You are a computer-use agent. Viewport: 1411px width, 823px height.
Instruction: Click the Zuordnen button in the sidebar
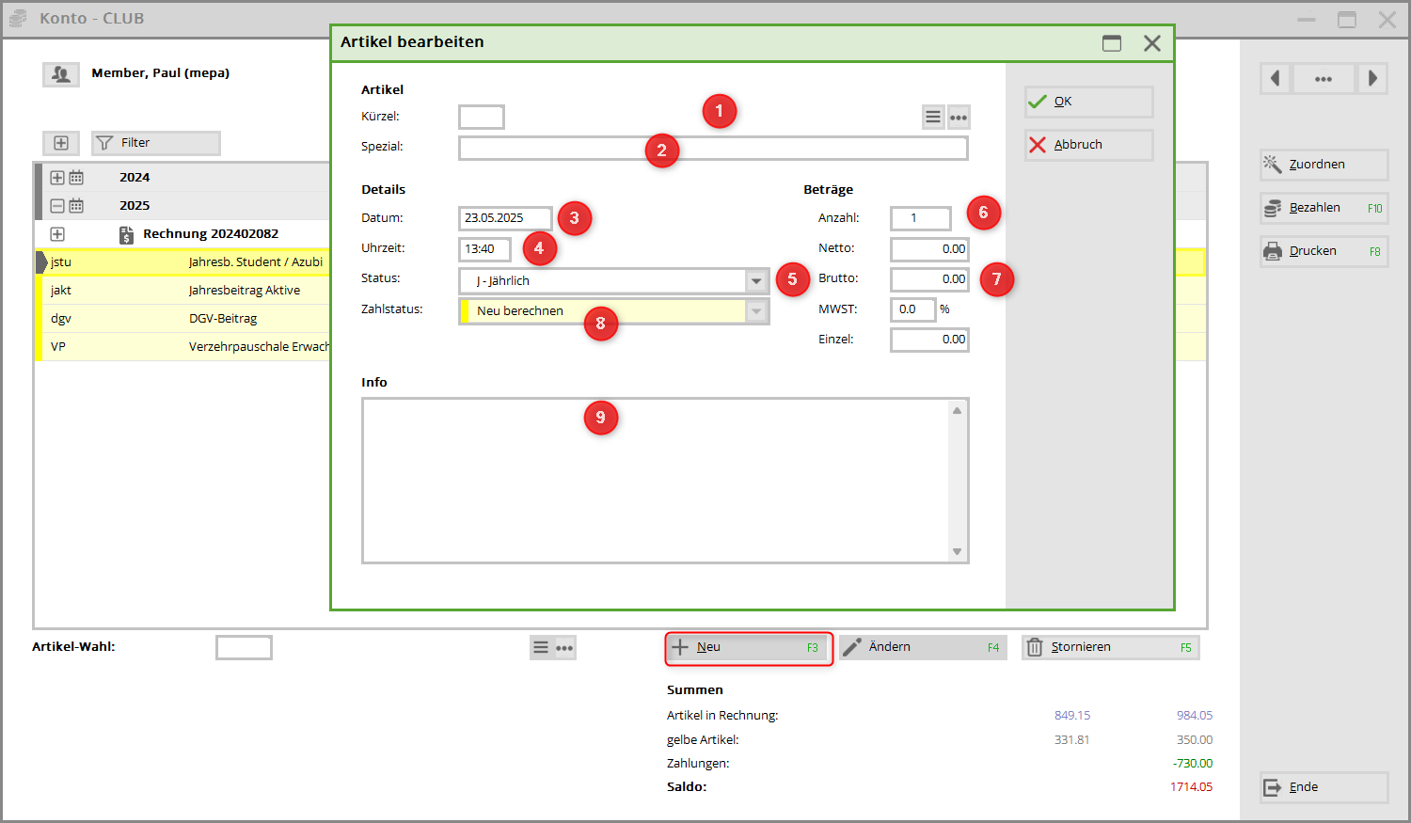tap(1324, 165)
